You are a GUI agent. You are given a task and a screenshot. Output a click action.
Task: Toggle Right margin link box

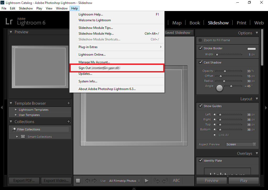click(215, 119)
